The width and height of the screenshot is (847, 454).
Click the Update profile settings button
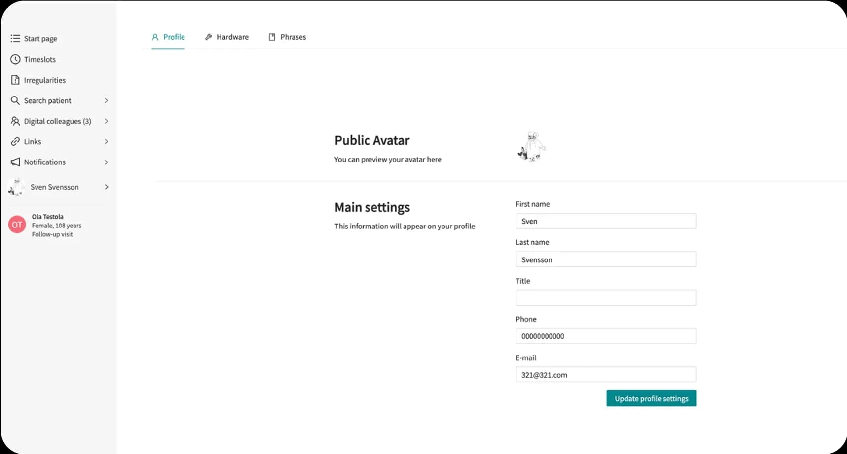point(651,398)
